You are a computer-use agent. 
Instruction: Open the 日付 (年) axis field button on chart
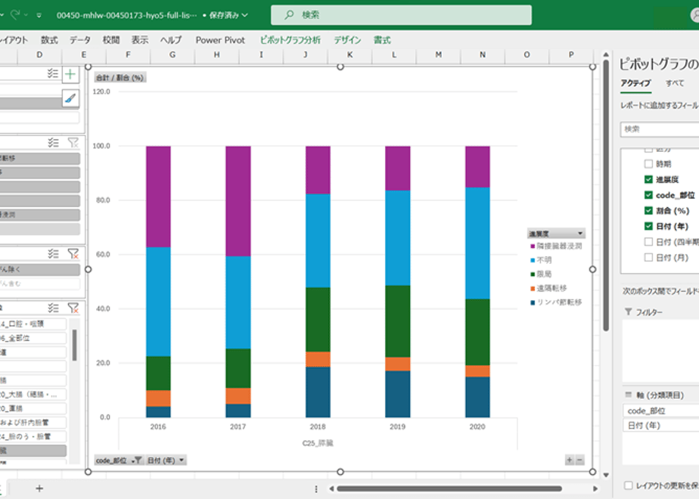tap(166, 460)
